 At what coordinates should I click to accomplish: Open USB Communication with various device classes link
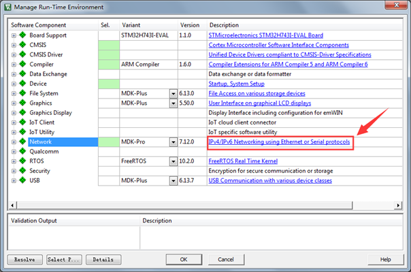(x=270, y=180)
